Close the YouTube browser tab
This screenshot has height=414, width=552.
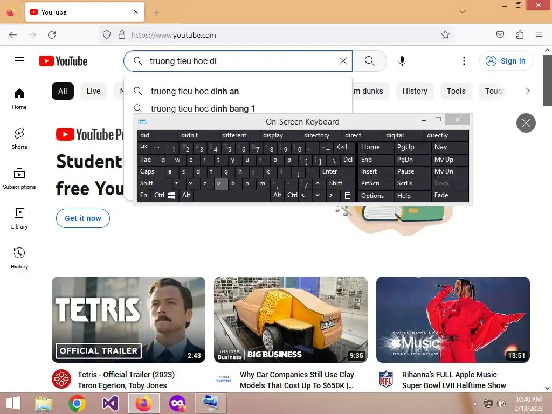(x=136, y=12)
